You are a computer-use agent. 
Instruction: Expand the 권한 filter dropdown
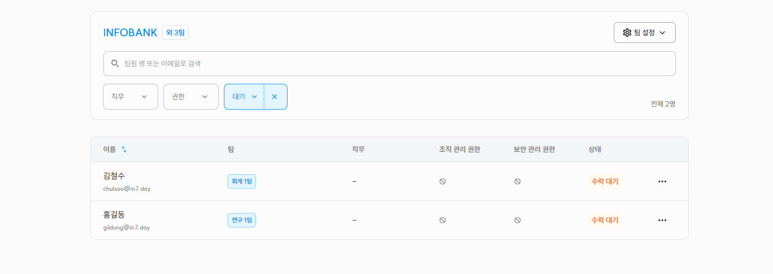point(191,97)
